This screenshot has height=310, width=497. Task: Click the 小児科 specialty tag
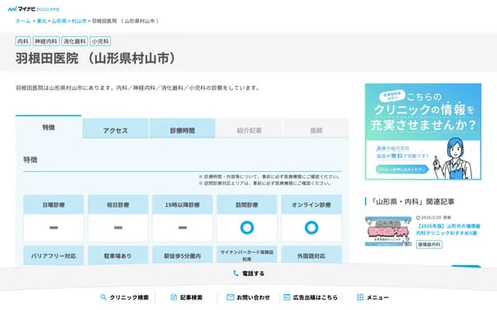100,40
